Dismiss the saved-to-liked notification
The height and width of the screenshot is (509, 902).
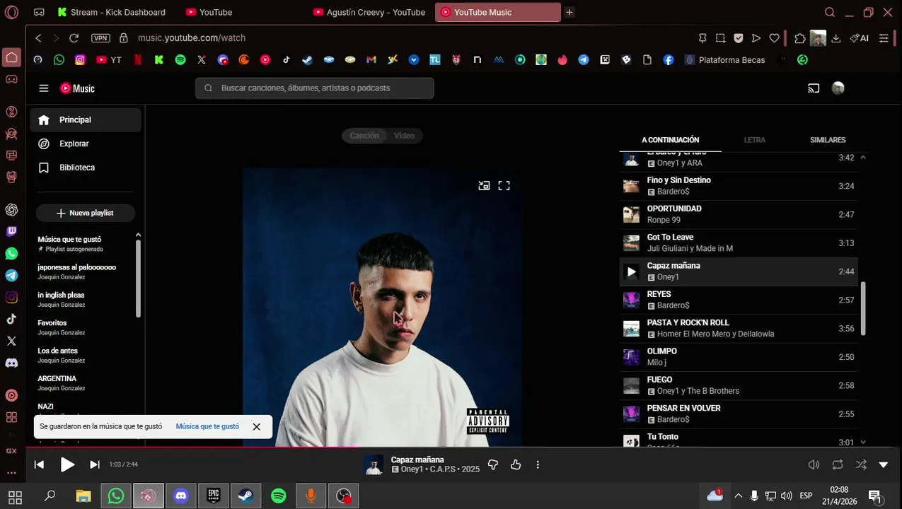(x=256, y=426)
